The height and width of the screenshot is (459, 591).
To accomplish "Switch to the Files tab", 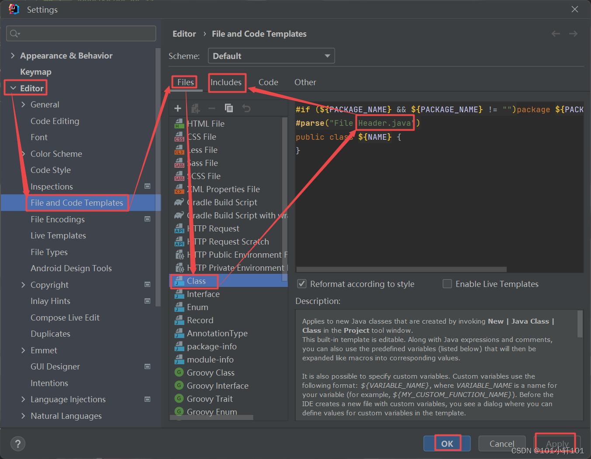I will [186, 82].
